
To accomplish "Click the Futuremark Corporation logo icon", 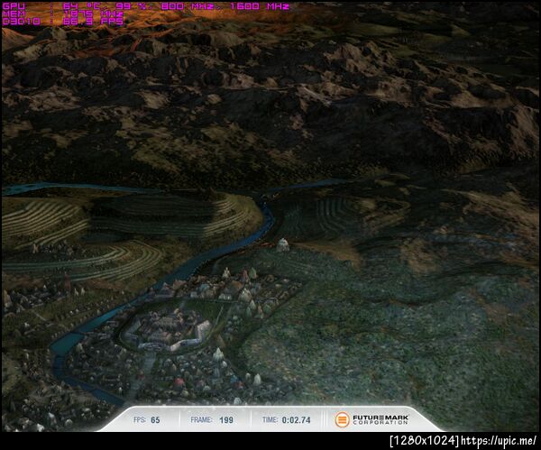I will (x=342, y=419).
